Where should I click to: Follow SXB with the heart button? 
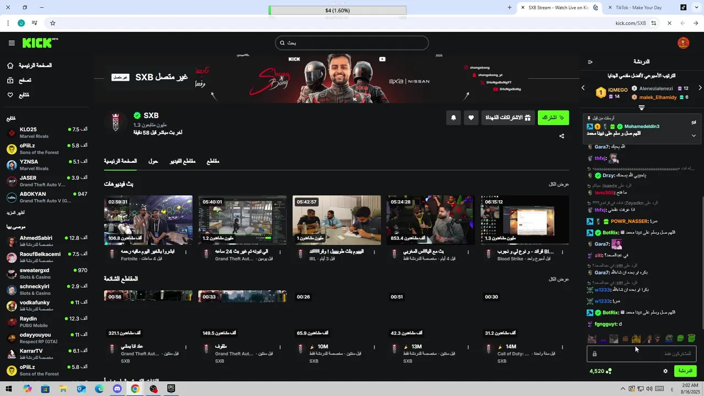[471, 118]
